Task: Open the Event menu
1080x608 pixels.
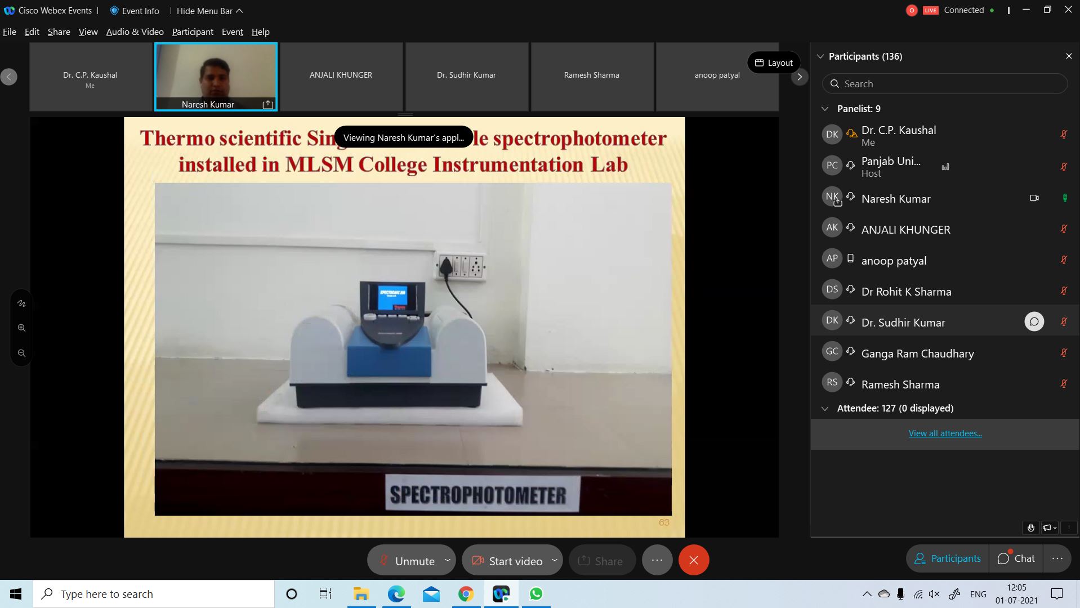Action: pyautogui.click(x=232, y=32)
